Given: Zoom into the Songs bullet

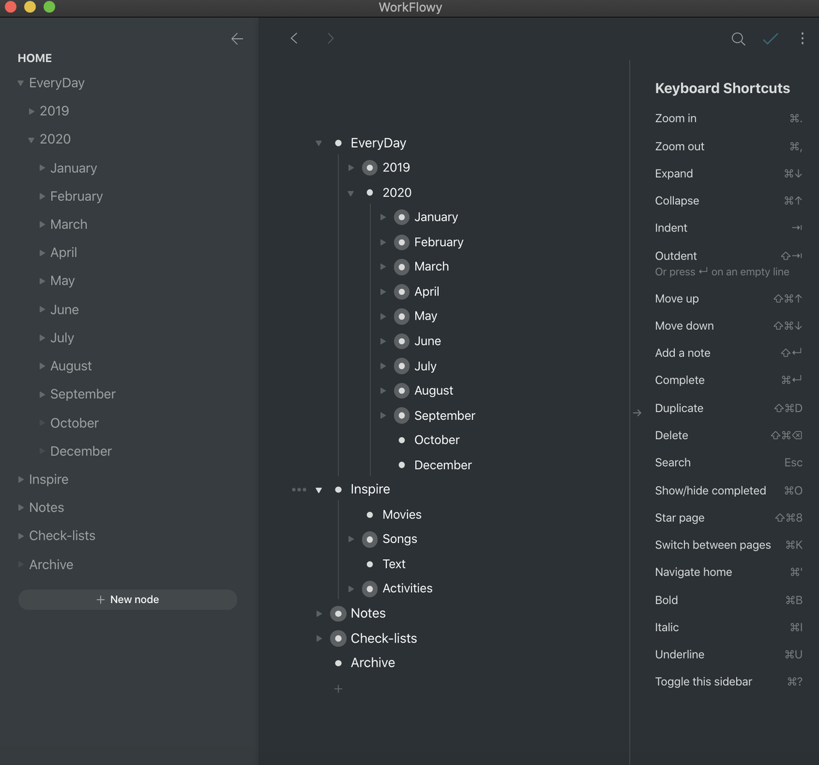Looking at the screenshot, I should 370,539.
